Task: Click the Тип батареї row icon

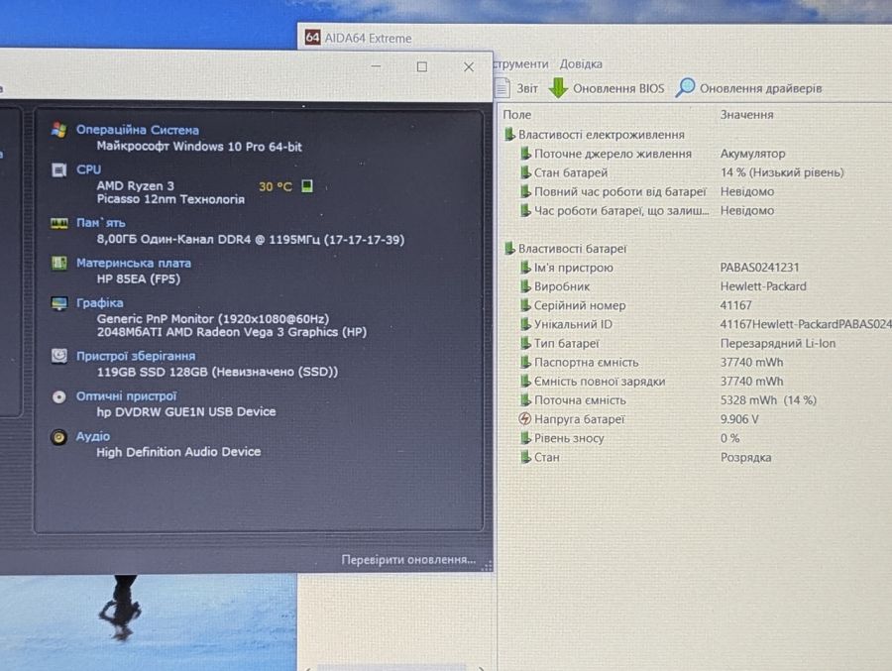Action: [x=525, y=343]
